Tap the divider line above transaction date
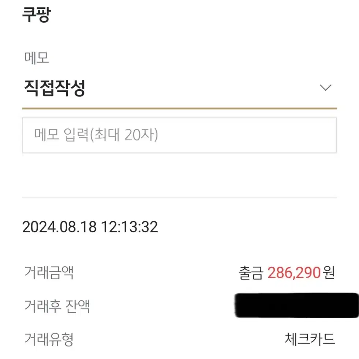This screenshot has width=359, height=359. click(179, 197)
